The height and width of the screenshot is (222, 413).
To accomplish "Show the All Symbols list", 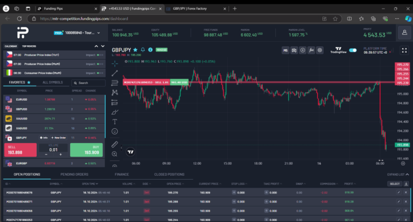I will [53, 82].
